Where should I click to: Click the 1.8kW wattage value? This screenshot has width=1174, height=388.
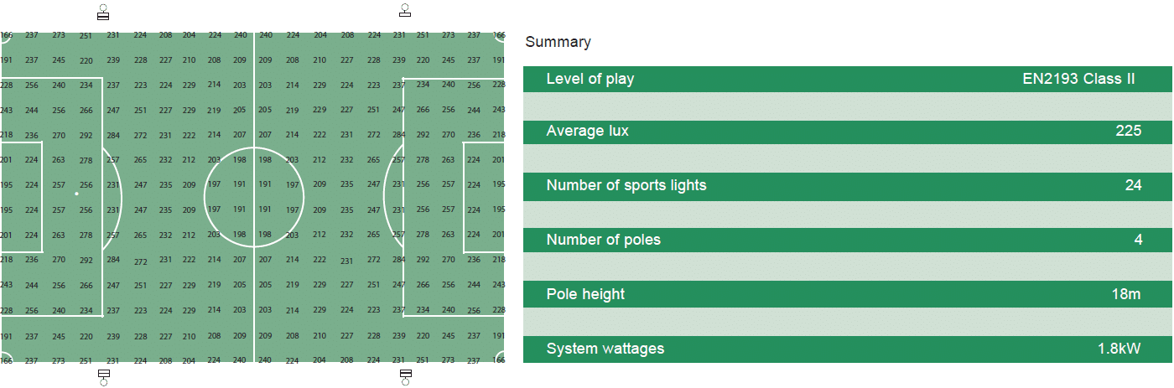pos(1119,349)
